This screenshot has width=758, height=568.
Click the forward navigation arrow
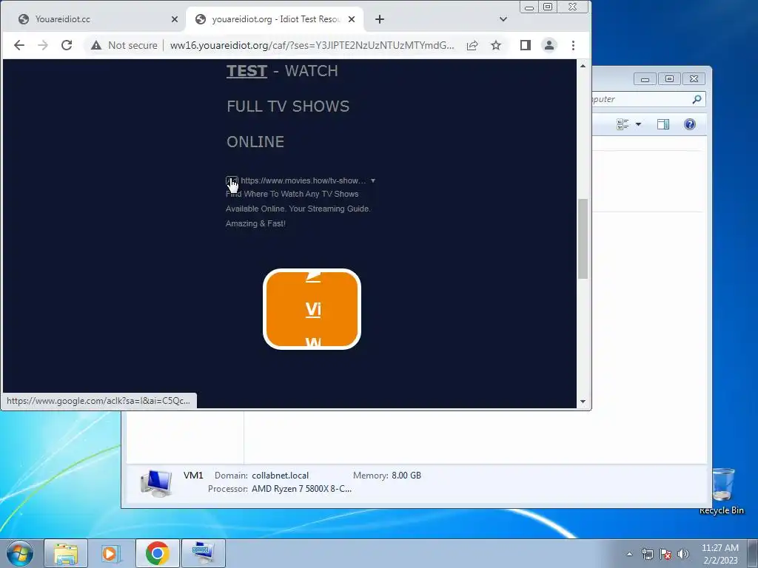pyautogui.click(x=42, y=45)
